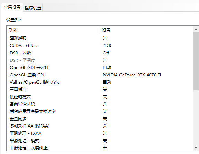The width and height of the screenshot is (199, 154).
Task: Open the DSR - 因数 Off value
Action: 106,53
